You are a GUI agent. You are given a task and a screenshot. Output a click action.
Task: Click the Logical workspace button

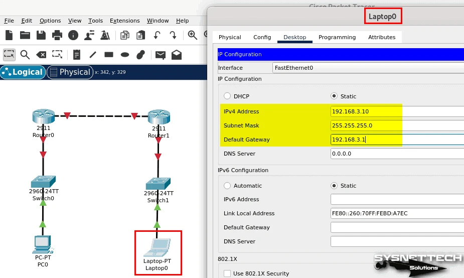coord(23,72)
